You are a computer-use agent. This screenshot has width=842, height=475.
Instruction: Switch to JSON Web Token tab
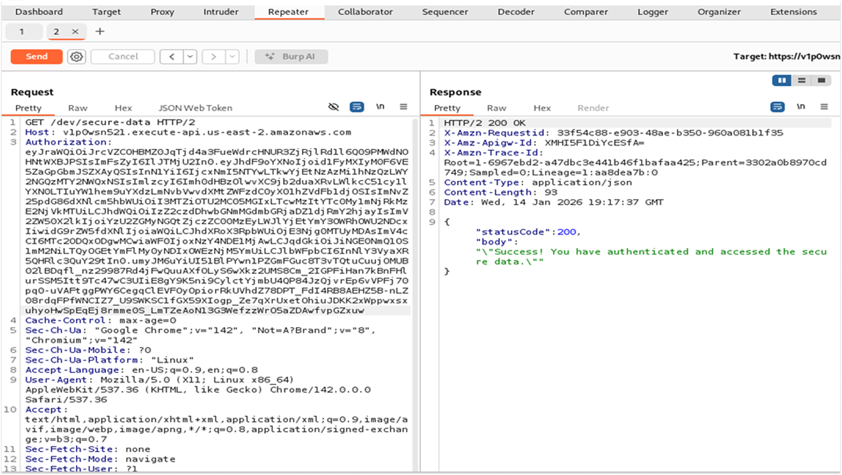tap(195, 108)
